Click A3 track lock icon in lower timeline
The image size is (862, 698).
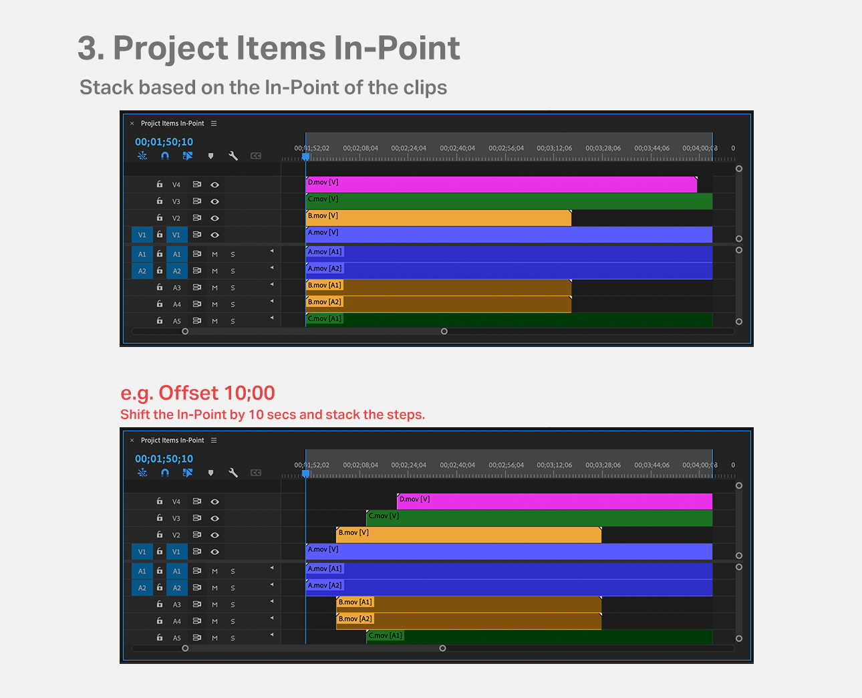coord(160,604)
